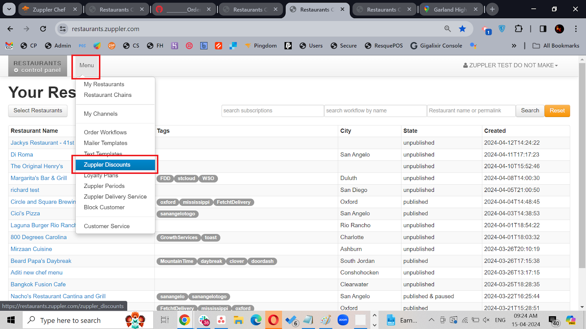Focus the search workflow by name field
Viewport: 586px width, 329px height.
375,111
